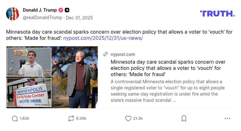Open the nypost.com URL in post text

tap(103, 38)
